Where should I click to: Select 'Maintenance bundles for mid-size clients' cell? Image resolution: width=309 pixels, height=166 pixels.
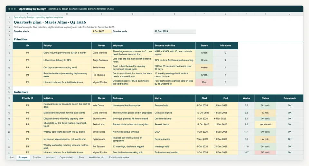point(67,113)
